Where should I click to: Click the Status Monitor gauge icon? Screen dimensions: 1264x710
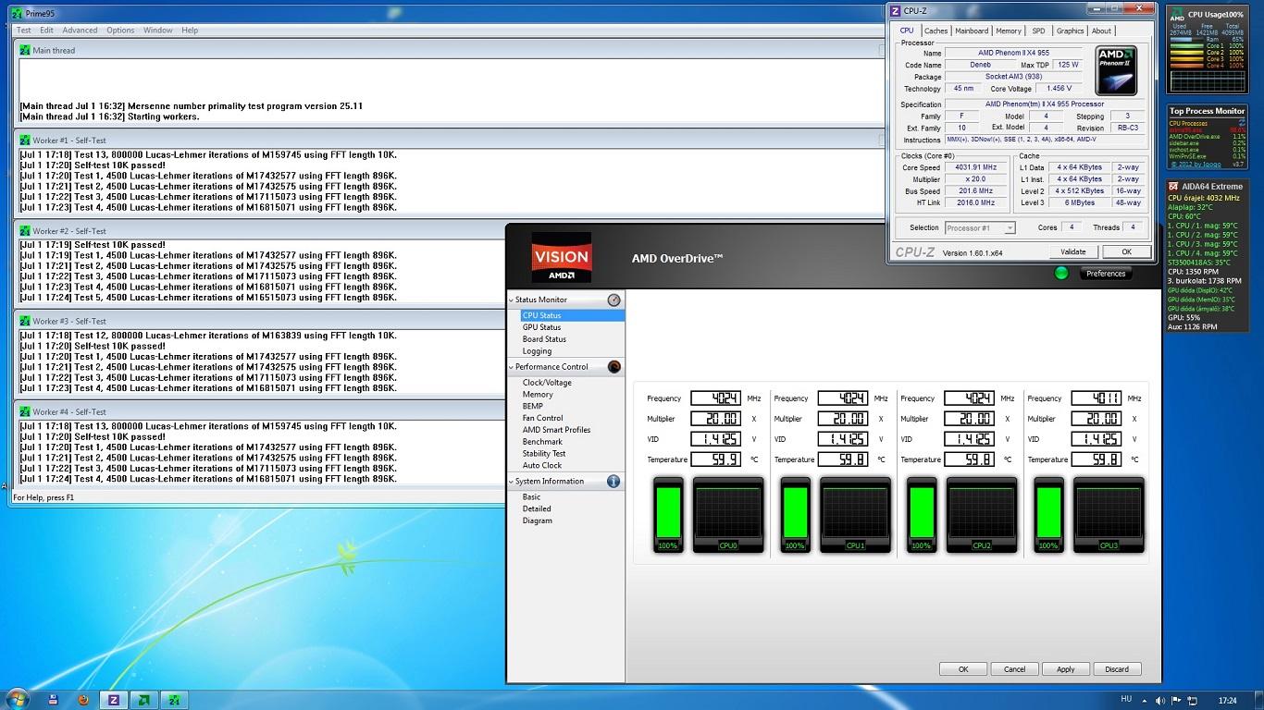[x=614, y=300]
